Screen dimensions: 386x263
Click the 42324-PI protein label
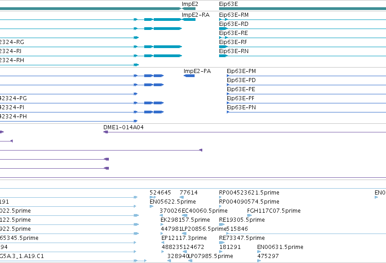click(x=12, y=107)
